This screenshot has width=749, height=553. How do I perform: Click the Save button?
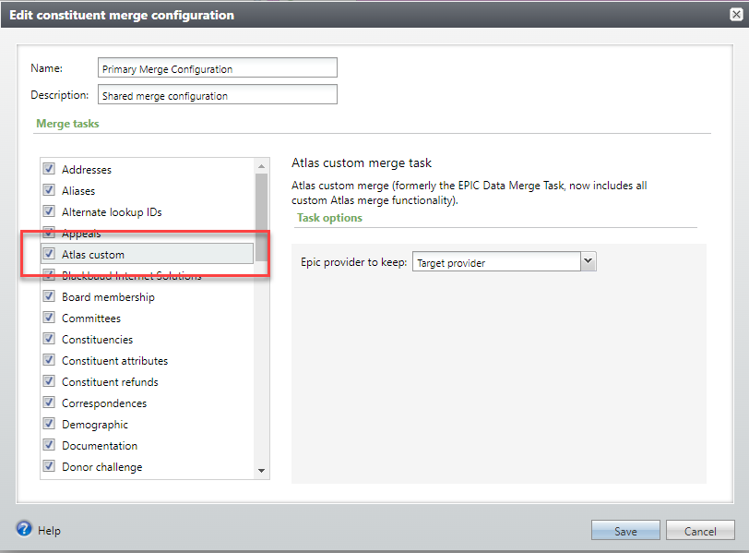(x=625, y=531)
